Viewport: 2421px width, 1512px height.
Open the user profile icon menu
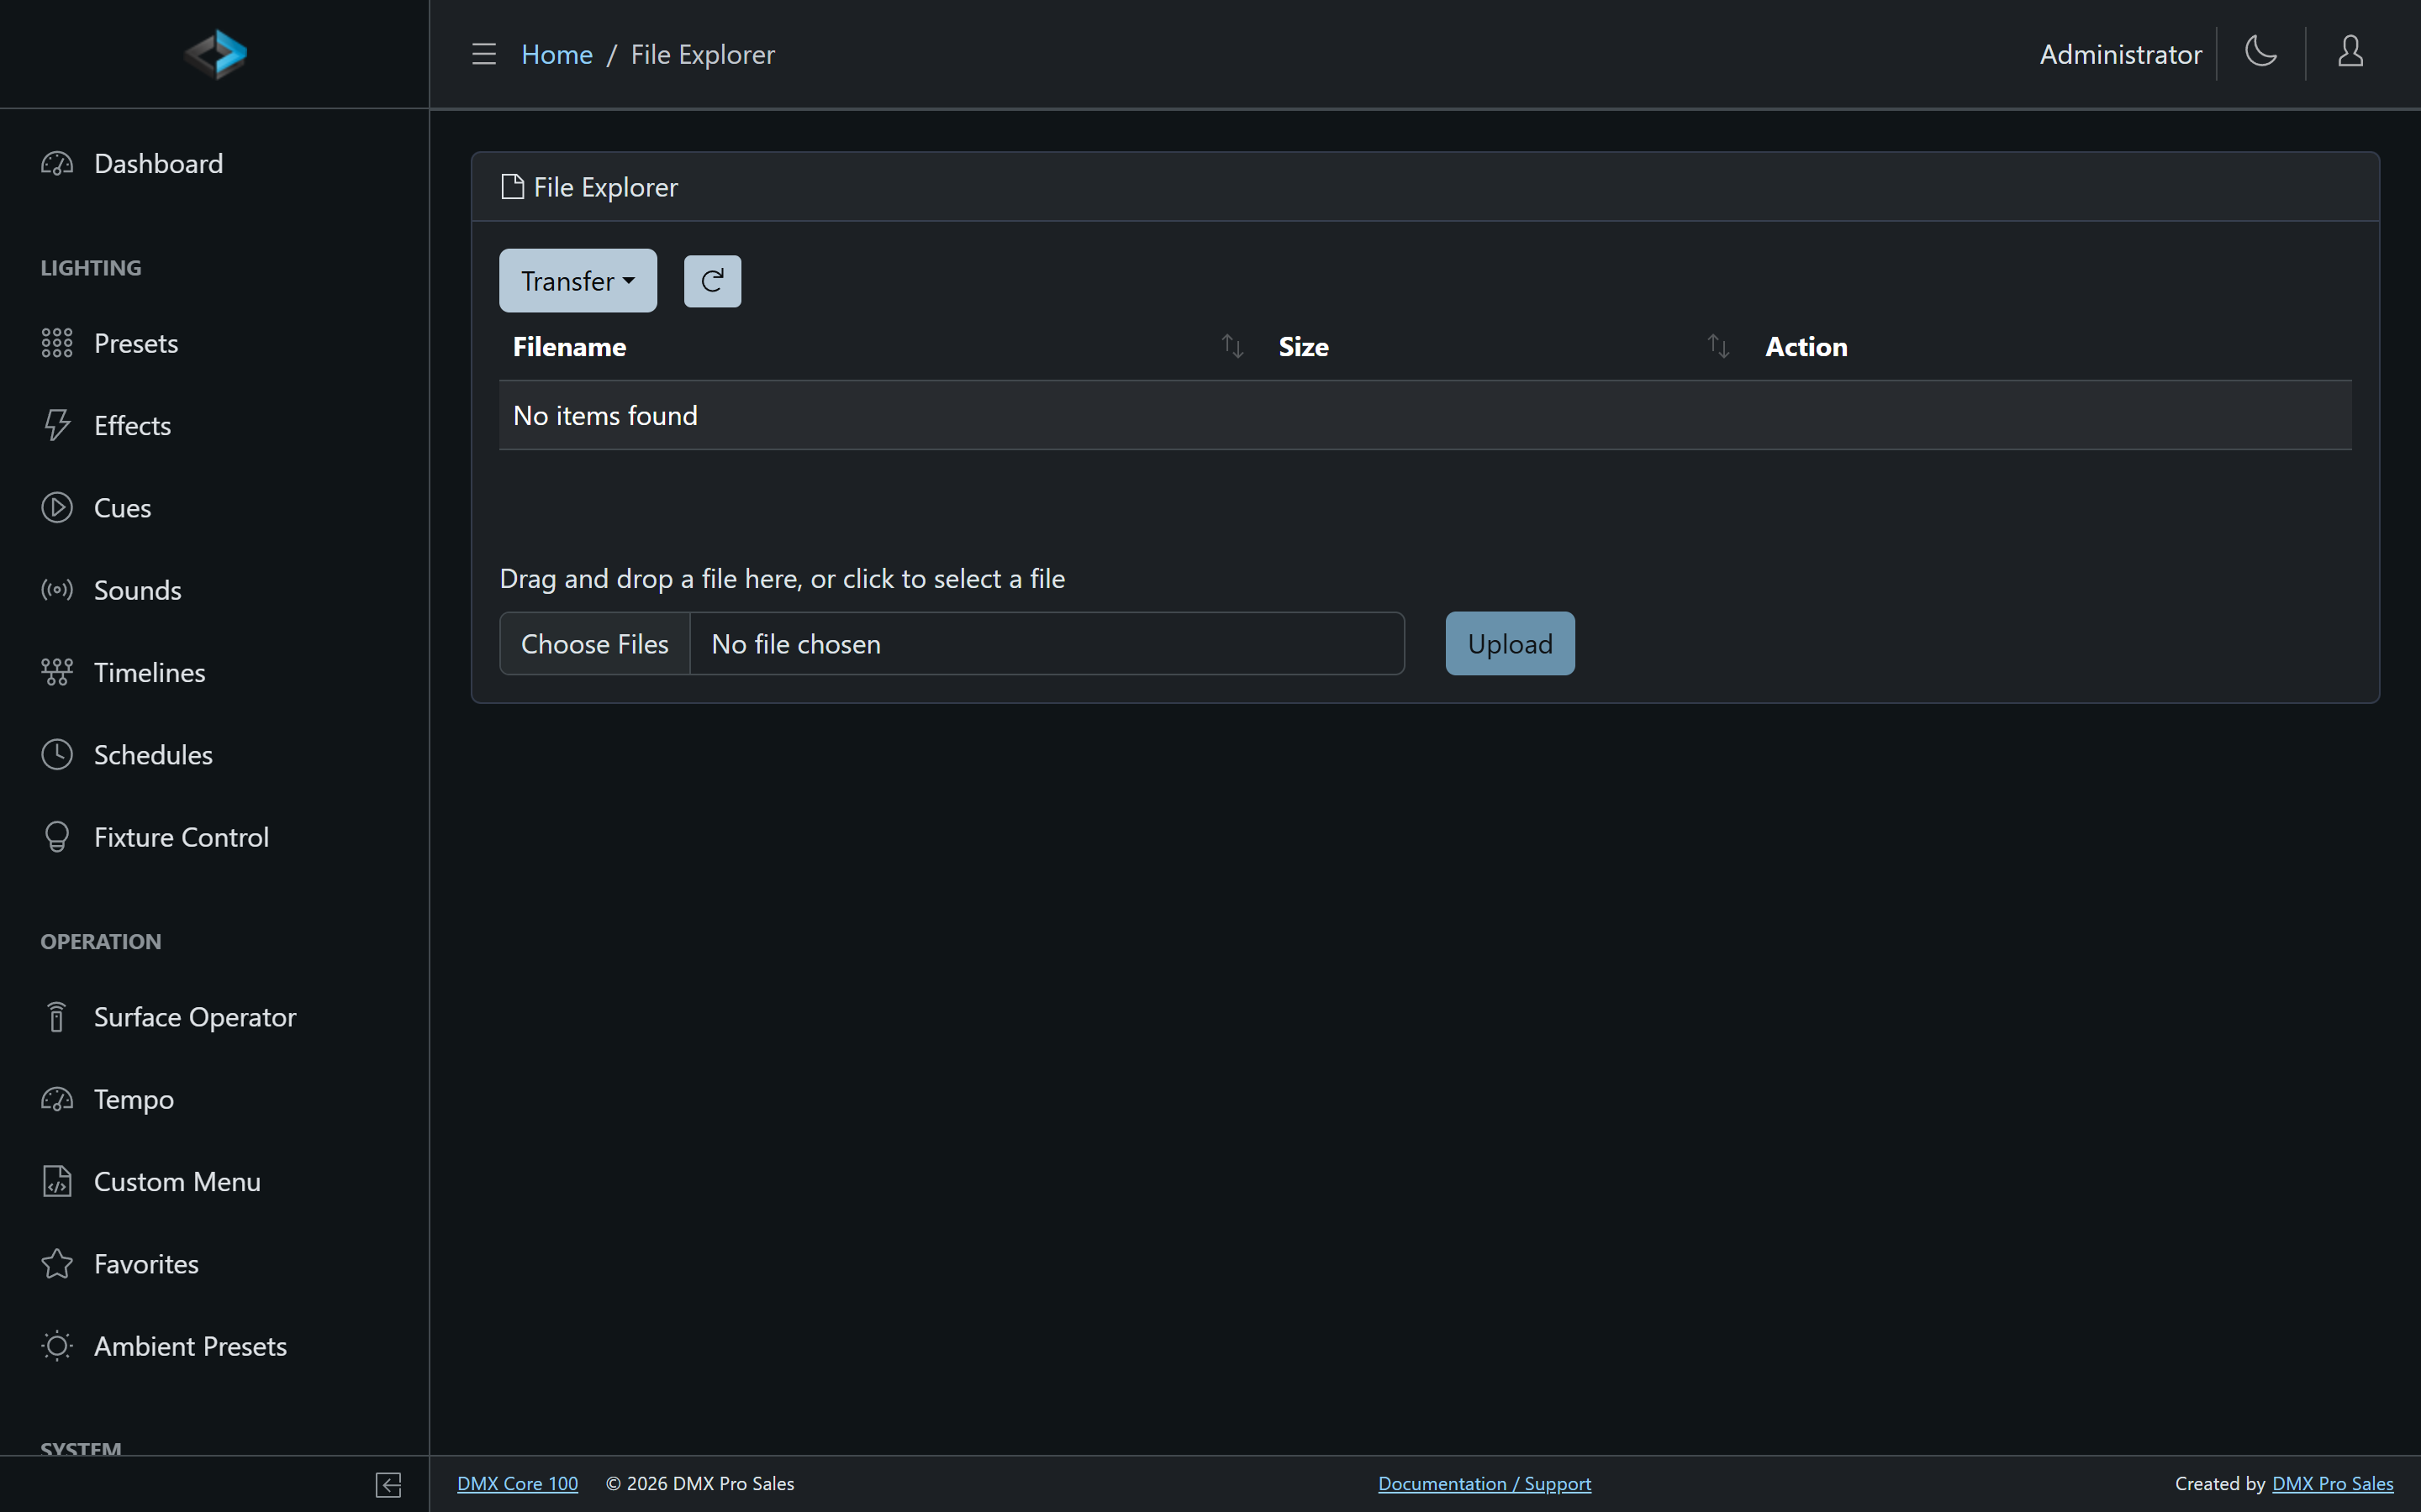pyautogui.click(x=2350, y=51)
